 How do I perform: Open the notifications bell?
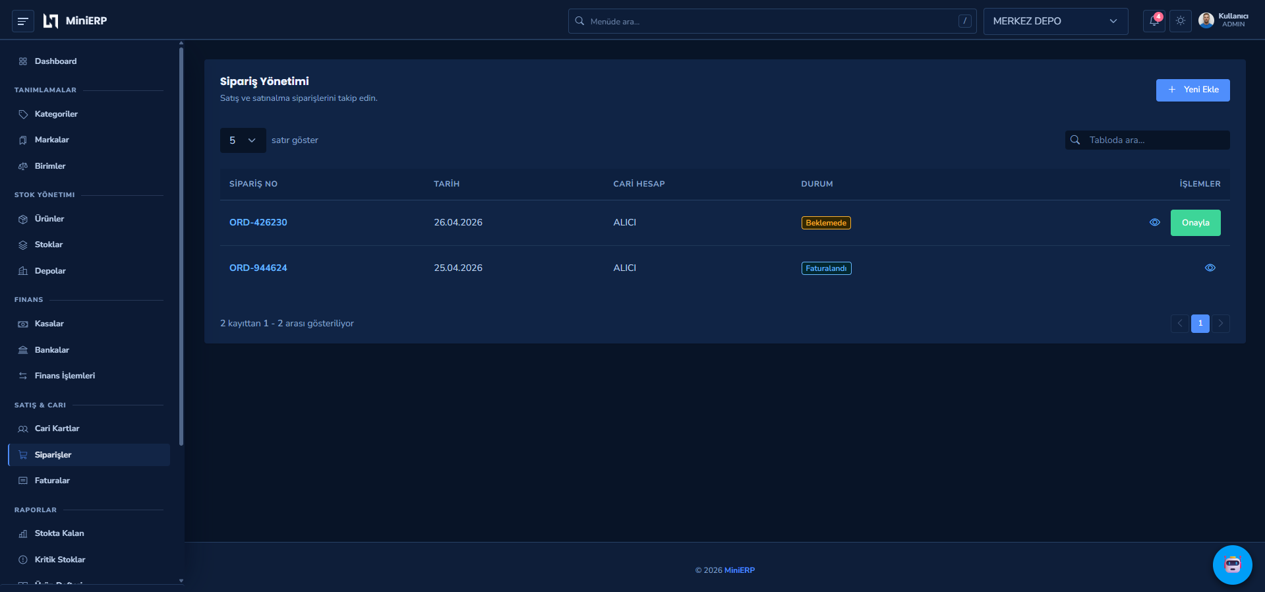point(1154,21)
